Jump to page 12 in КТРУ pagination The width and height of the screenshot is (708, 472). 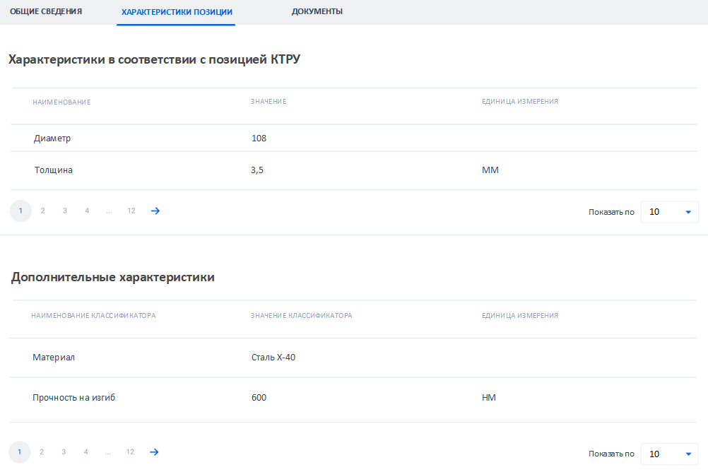coord(131,211)
